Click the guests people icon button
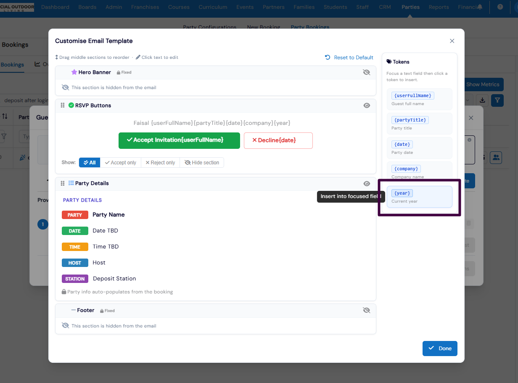Image resolution: width=518 pixels, height=383 pixels. (496, 157)
